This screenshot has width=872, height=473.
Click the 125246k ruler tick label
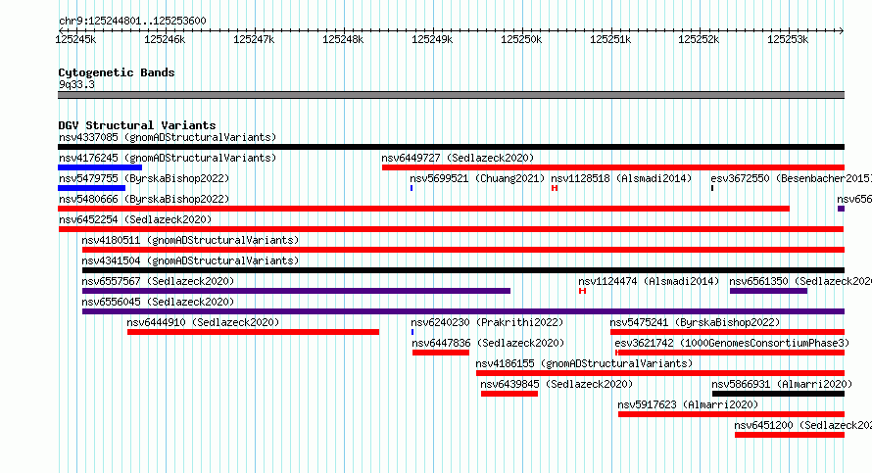(x=165, y=39)
